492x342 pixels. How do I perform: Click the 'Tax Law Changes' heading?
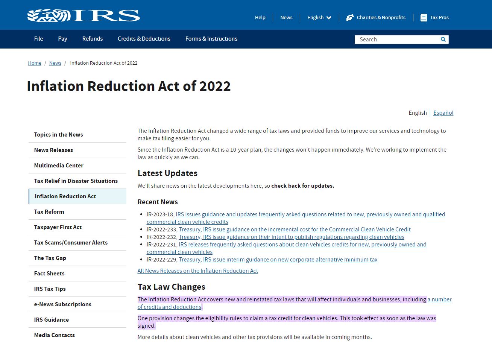[x=172, y=287]
